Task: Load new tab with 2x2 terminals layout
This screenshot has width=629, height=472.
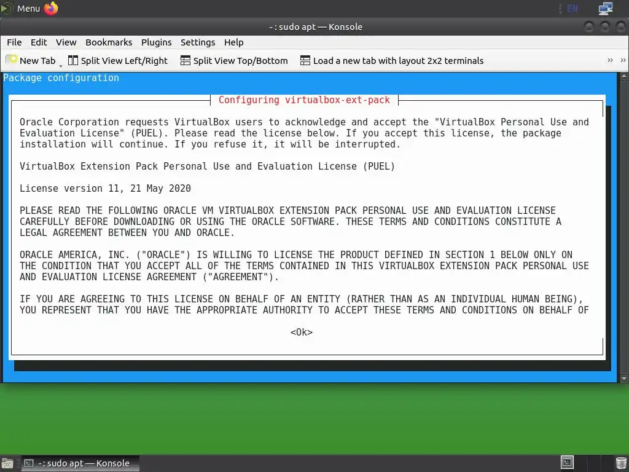Action: coord(392,61)
